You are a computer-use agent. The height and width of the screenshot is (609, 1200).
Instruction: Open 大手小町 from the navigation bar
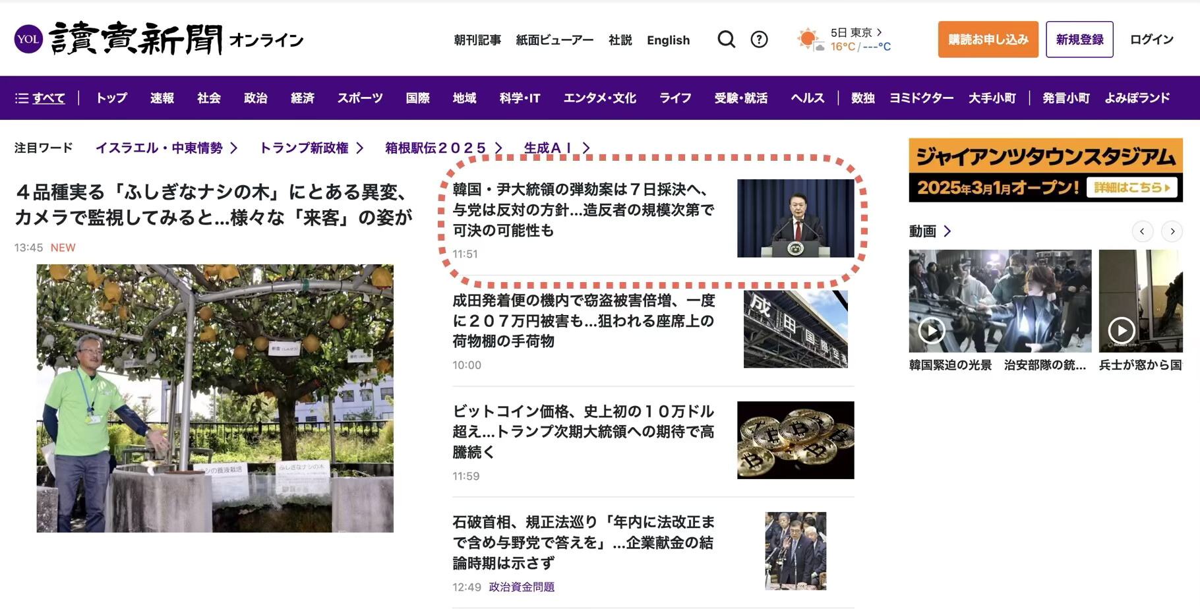(x=992, y=98)
